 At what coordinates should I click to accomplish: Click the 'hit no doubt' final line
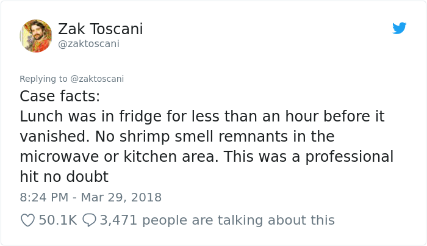(x=64, y=176)
